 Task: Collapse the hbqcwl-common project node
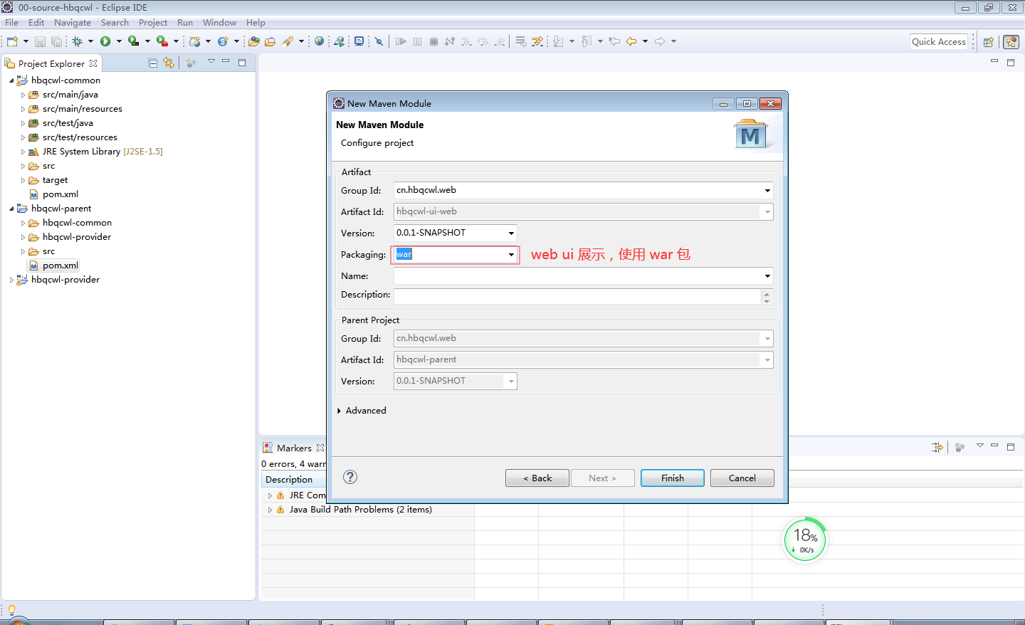[11, 80]
